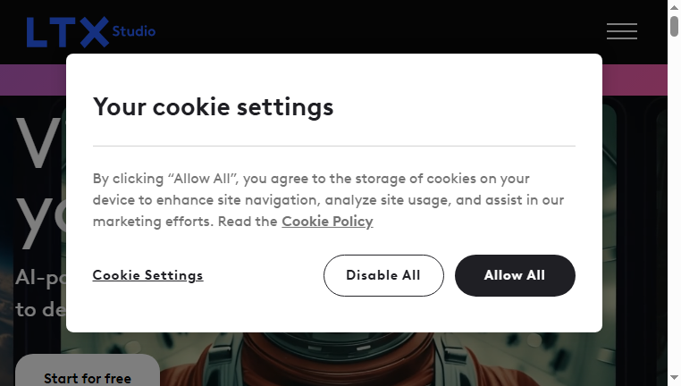
Task: Click the "Your cookie settings" heading
Action: [214, 107]
